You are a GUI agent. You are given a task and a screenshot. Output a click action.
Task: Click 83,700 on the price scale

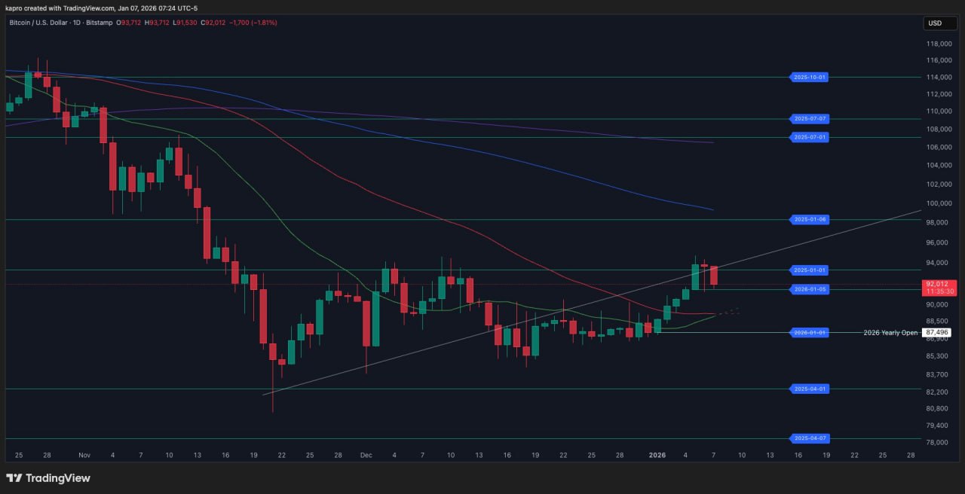tap(937, 374)
